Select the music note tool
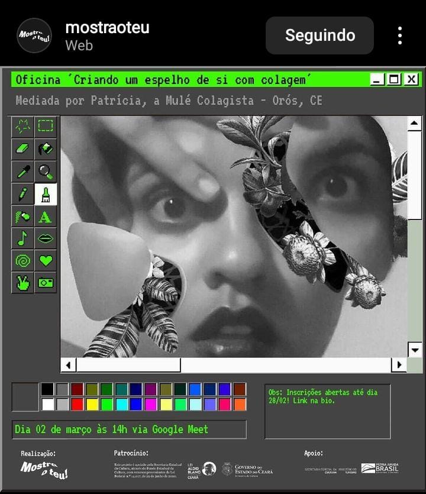The height and width of the screenshot is (494, 426). coord(23,238)
